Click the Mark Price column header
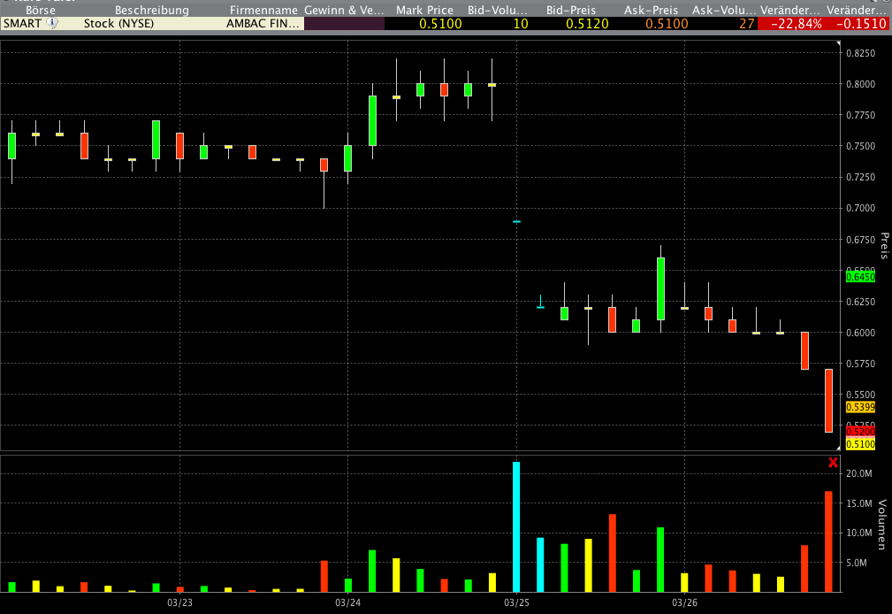The image size is (892, 614). tap(424, 11)
